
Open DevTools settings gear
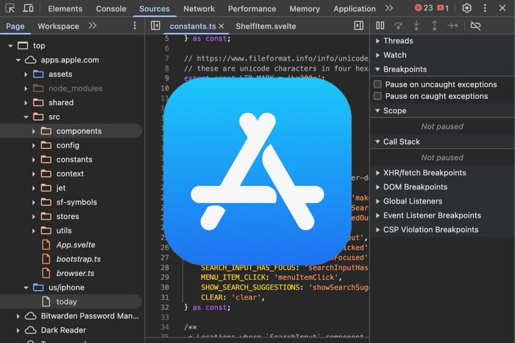[467, 8]
